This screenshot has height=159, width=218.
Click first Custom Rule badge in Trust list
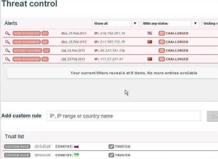point(17,147)
